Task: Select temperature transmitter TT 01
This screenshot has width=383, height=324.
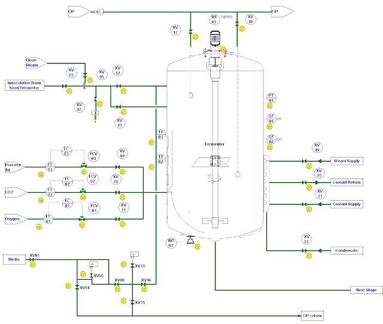Action: (x=161, y=135)
